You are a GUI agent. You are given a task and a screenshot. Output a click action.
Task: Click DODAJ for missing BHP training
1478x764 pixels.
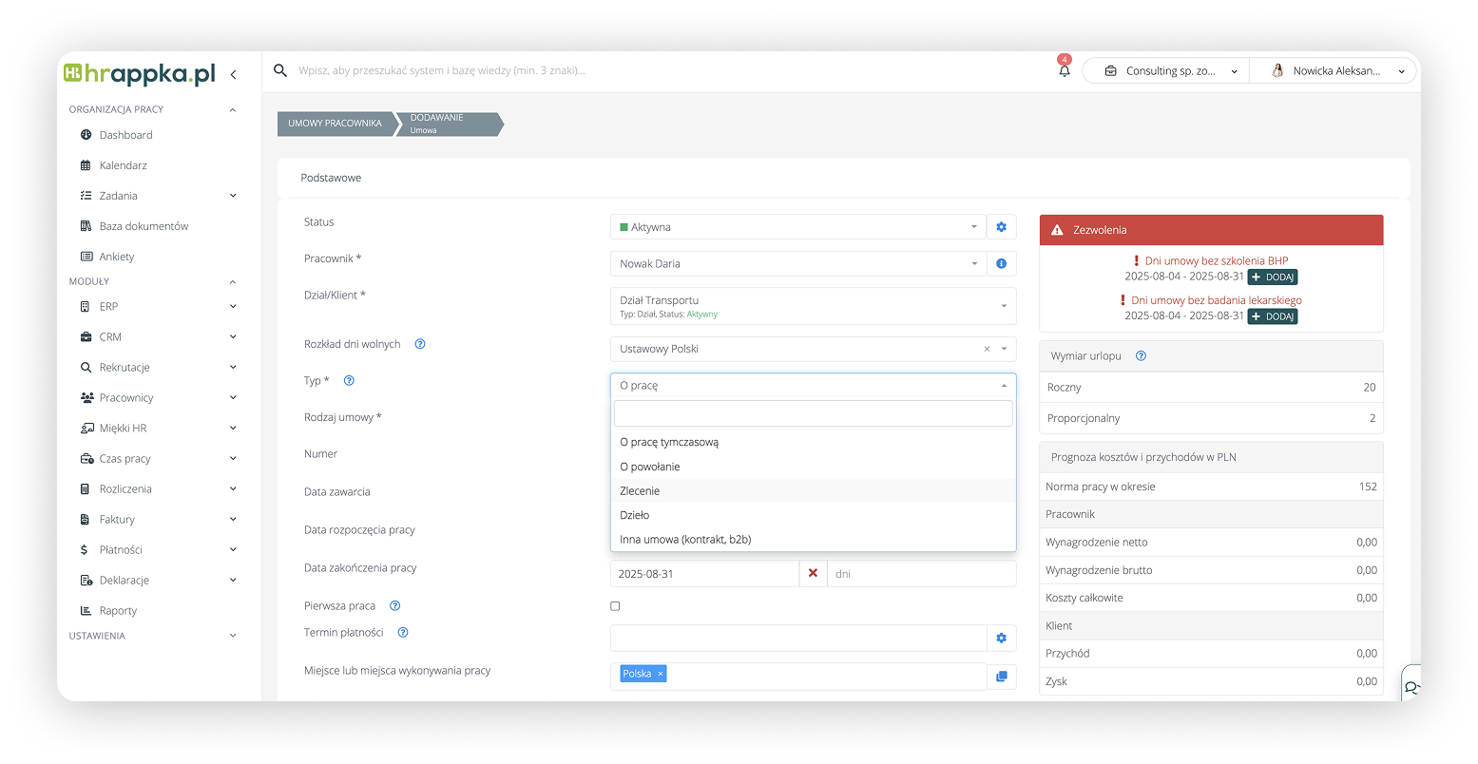1272,277
